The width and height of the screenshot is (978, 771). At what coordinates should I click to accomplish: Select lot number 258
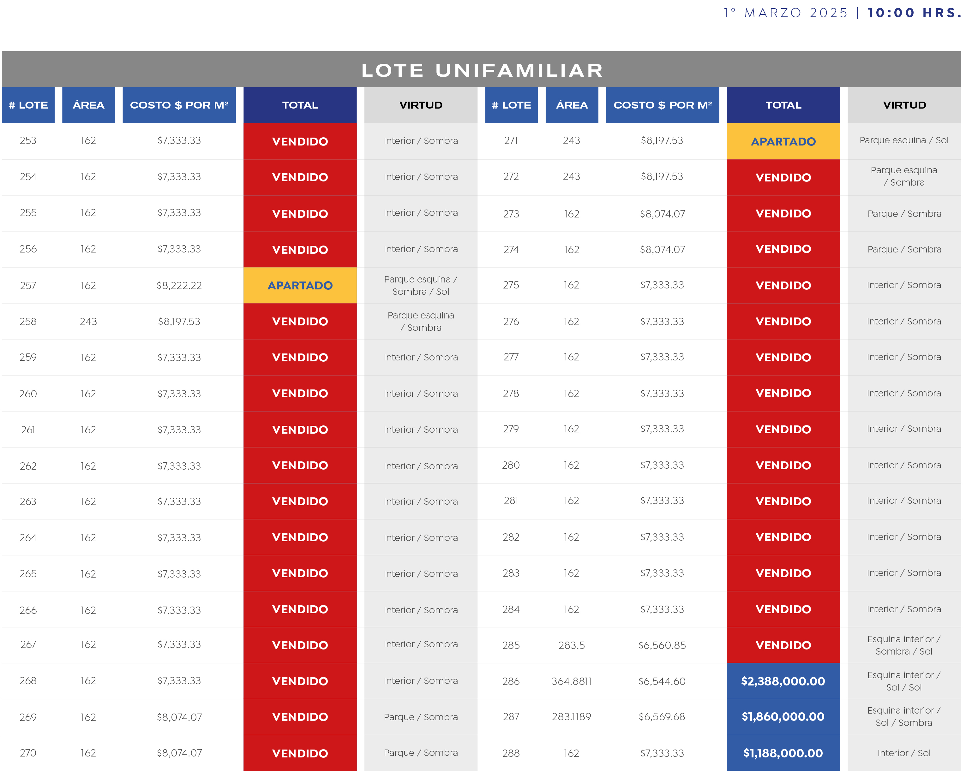click(x=28, y=321)
